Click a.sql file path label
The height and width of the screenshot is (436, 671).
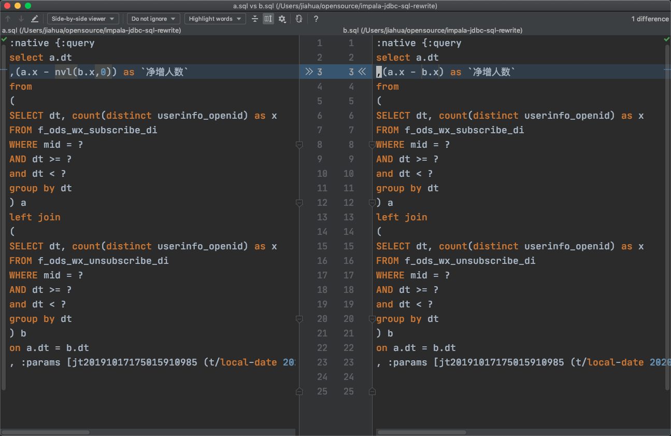tap(92, 31)
